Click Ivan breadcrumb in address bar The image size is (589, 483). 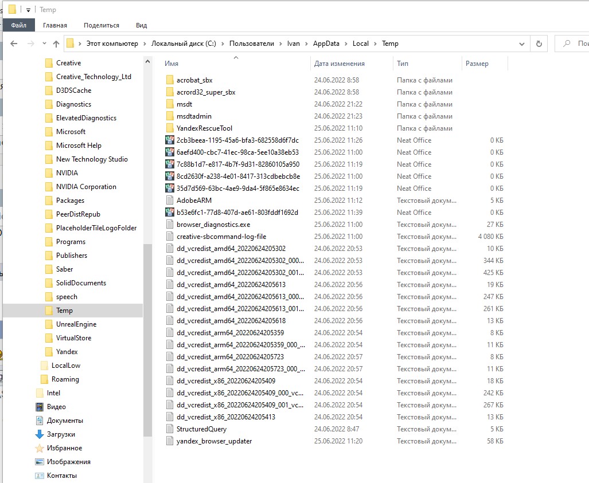point(294,44)
